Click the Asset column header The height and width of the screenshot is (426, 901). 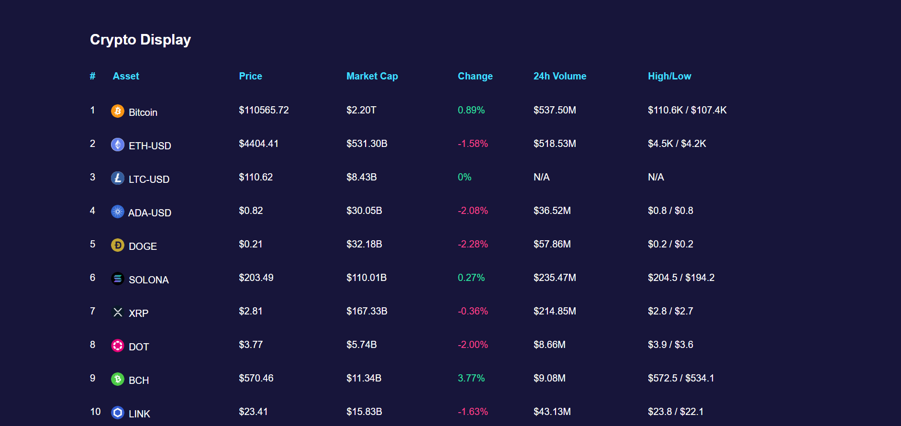click(x=126, y=76)
